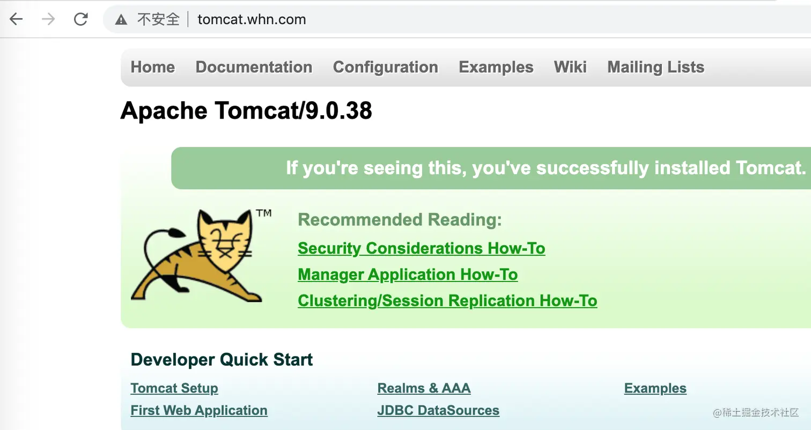
Task: Open the Wiki navigation item
Action: 570,67
